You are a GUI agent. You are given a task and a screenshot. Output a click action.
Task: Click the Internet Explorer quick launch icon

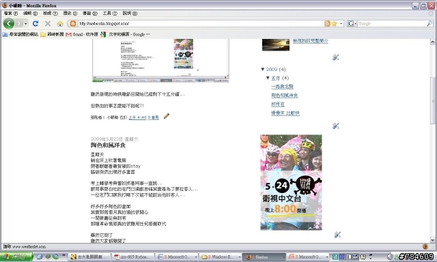(40, 257)
